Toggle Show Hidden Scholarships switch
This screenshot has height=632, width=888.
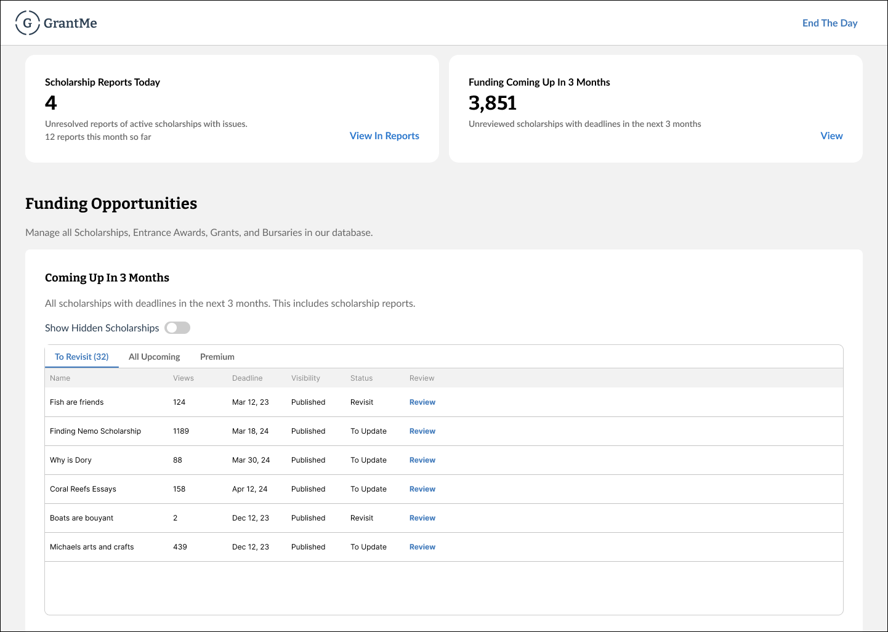pos(177,328)
